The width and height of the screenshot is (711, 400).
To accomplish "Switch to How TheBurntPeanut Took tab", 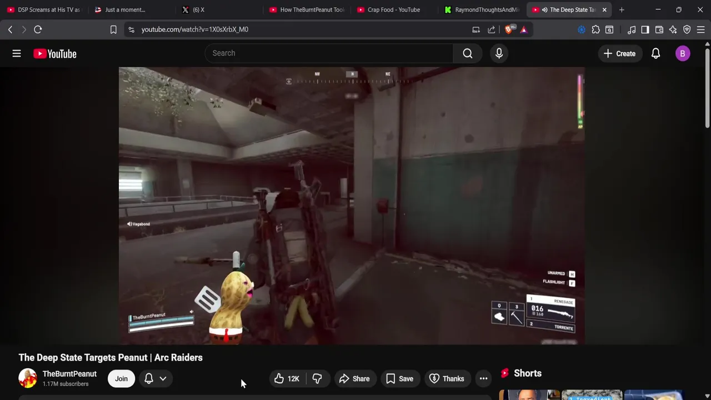I will [x=307, y=9].
